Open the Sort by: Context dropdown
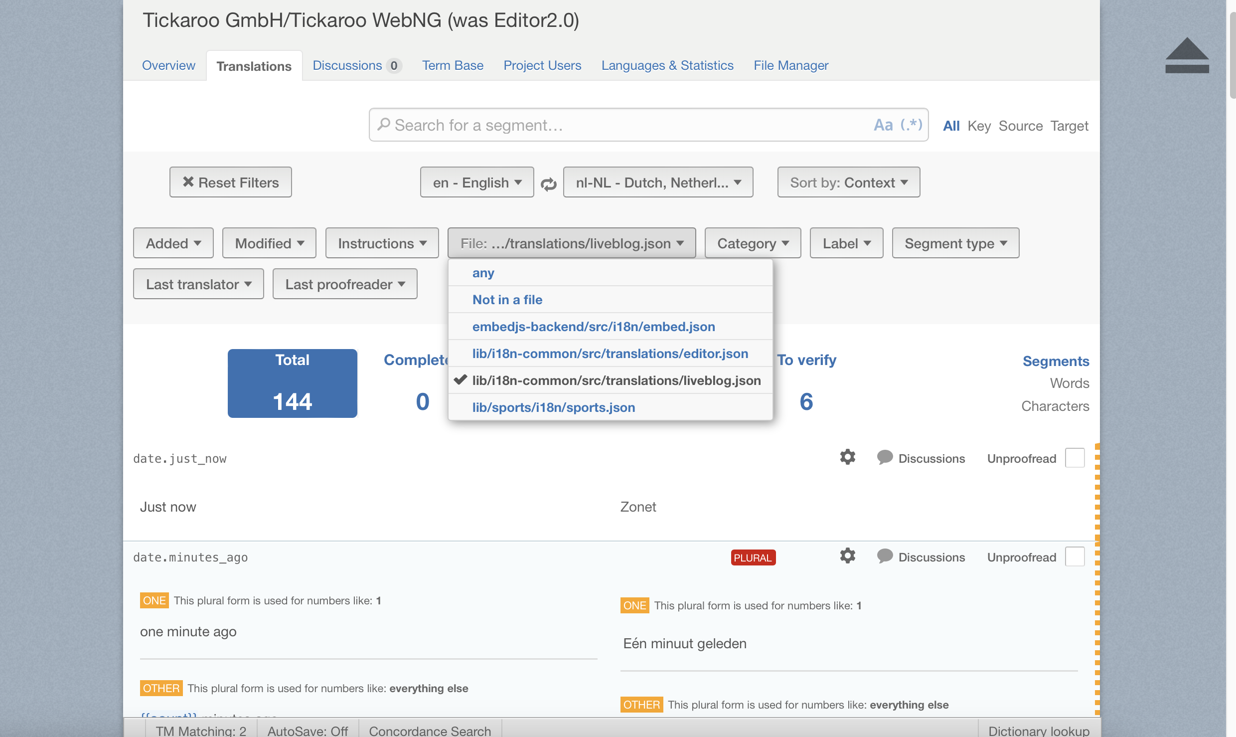The image size is (1236, 737). 848,183
